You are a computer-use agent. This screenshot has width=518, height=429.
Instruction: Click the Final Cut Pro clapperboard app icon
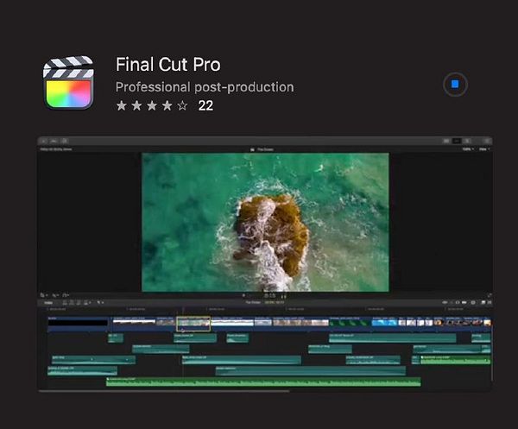69,83
